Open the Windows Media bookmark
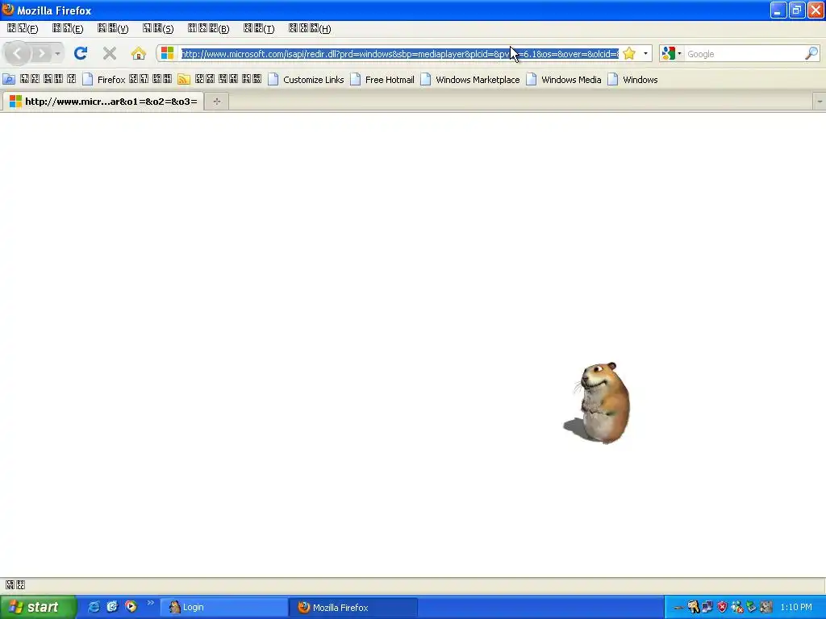 [564, 80]
